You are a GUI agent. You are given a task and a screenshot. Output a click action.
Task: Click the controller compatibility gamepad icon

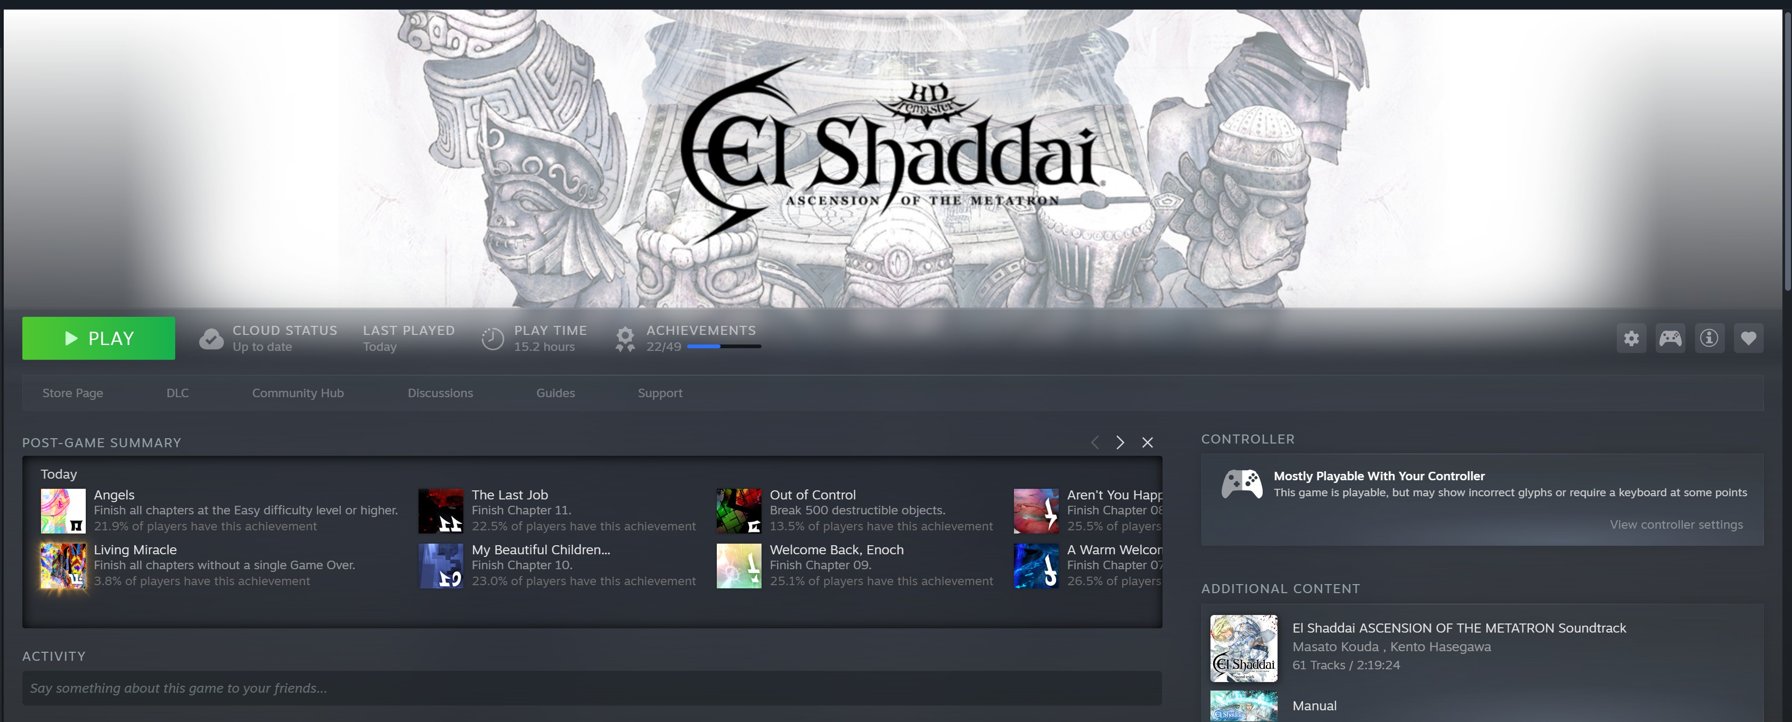[1242, 483]
